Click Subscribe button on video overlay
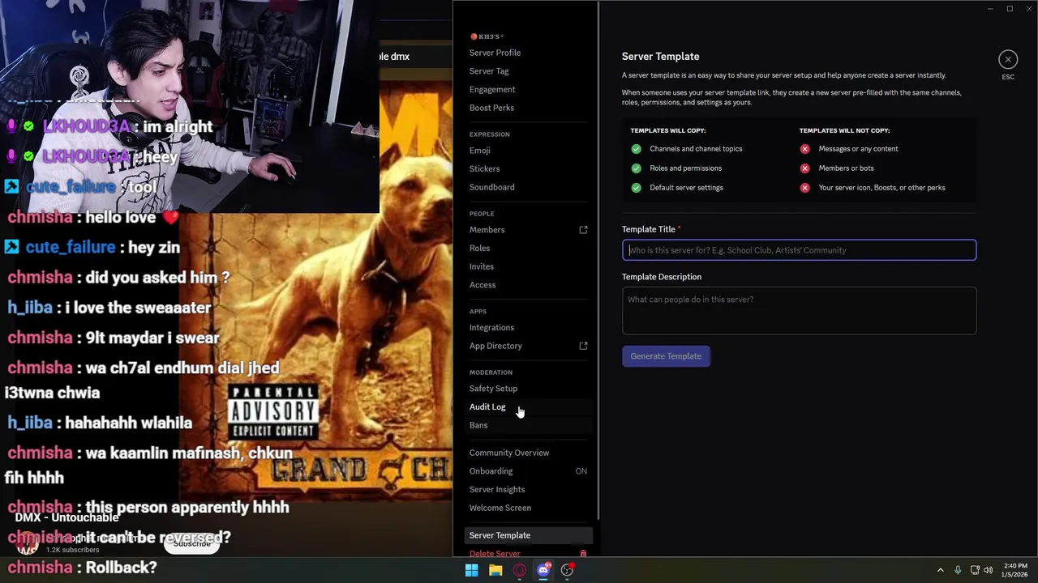 click(192, 543)
